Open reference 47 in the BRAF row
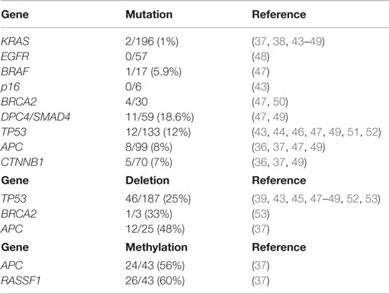 pos(261,72)
